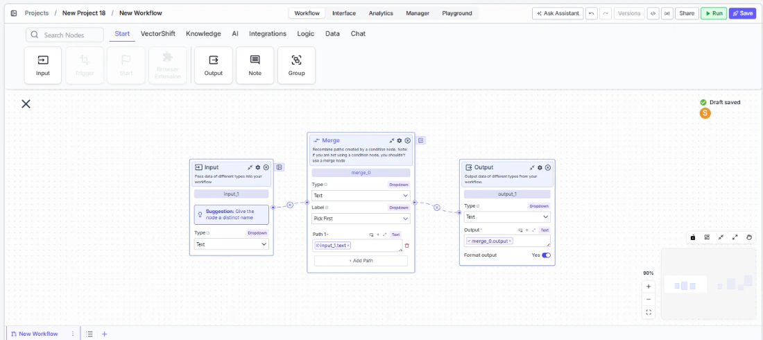Toggle the sidebar panel icon beside Projects
The height and width of the screenshot is (340, 763).
tap(14, 13)
